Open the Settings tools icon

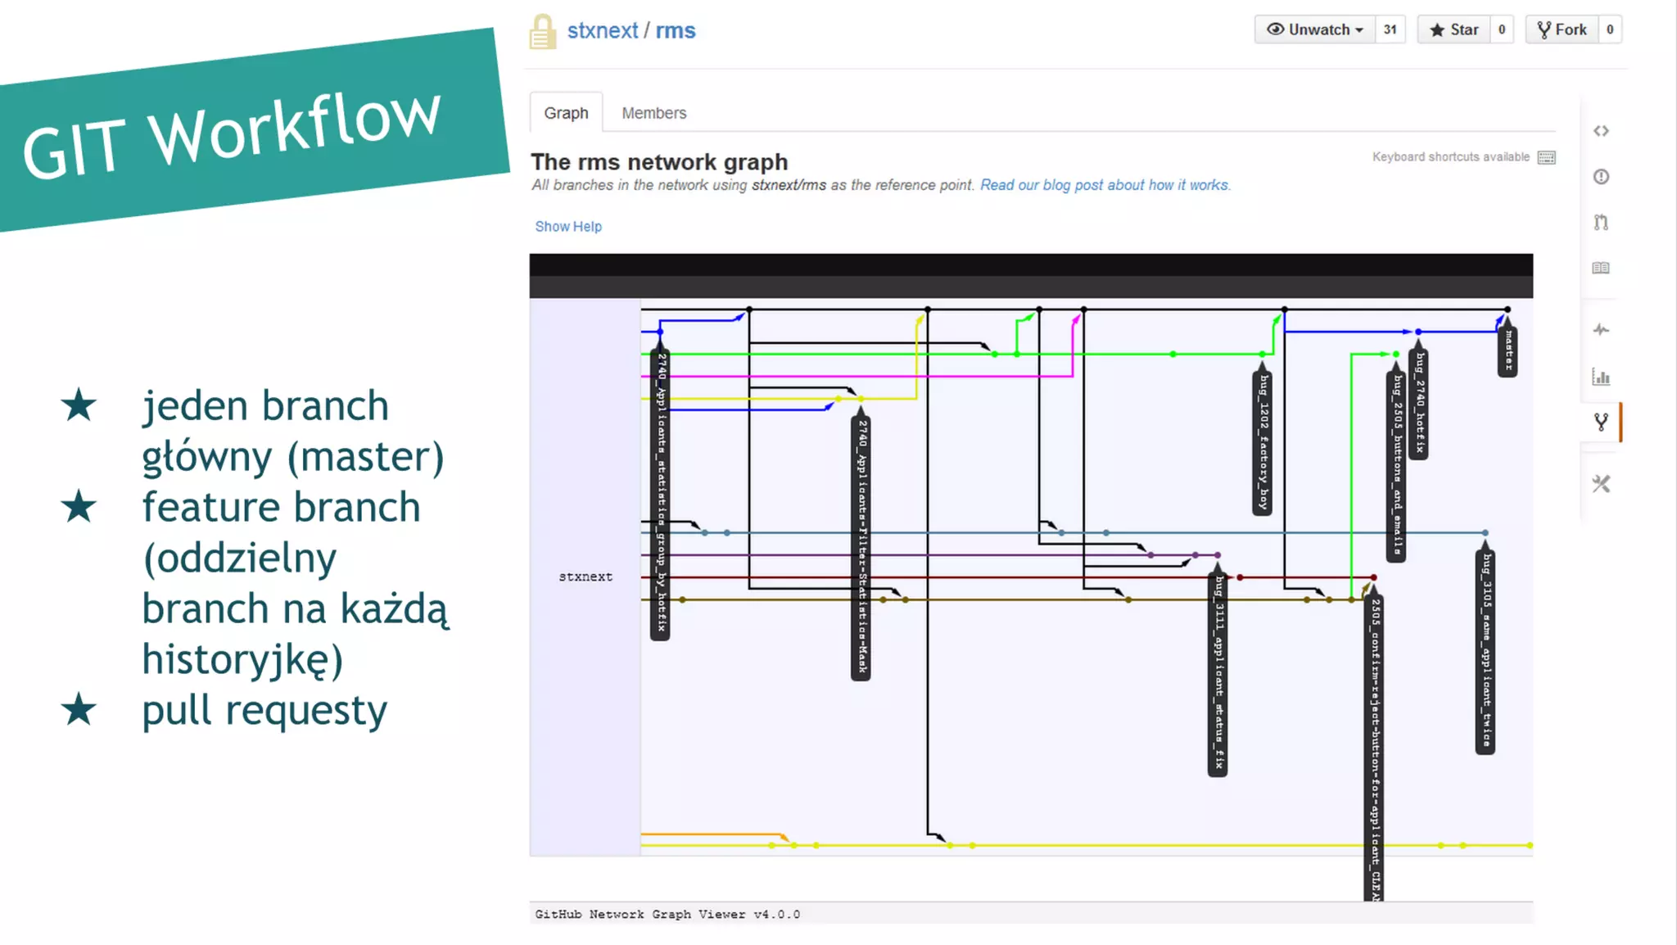(x=1601, y=484)
